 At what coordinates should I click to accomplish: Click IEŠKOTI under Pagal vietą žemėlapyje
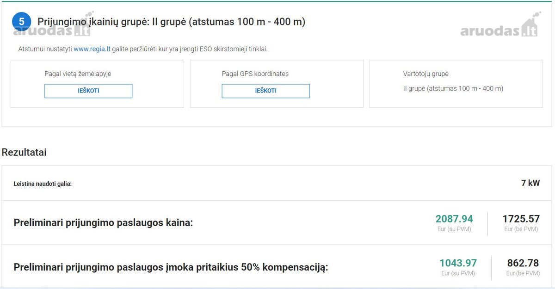coord(88,91)
